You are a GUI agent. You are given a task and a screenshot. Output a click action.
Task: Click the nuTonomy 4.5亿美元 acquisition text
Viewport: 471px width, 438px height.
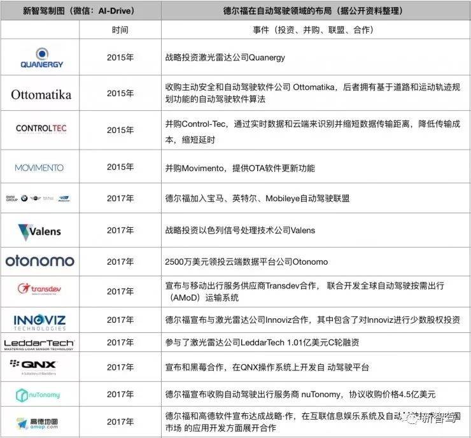click(x=300, y=394)
